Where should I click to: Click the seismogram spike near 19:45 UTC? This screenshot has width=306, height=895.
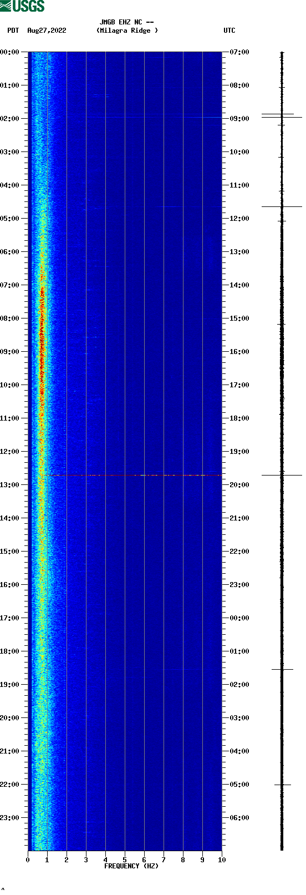coord(282,475)
